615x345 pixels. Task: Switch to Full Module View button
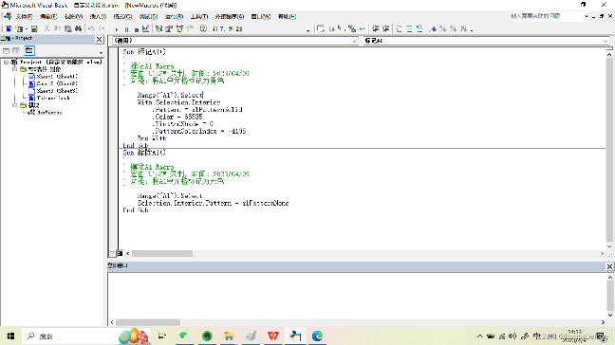[120, 253]
